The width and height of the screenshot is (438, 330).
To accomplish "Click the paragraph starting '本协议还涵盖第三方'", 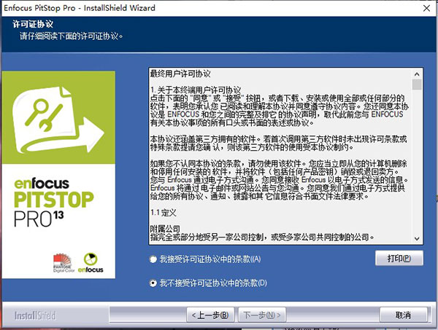I will 279,143.
